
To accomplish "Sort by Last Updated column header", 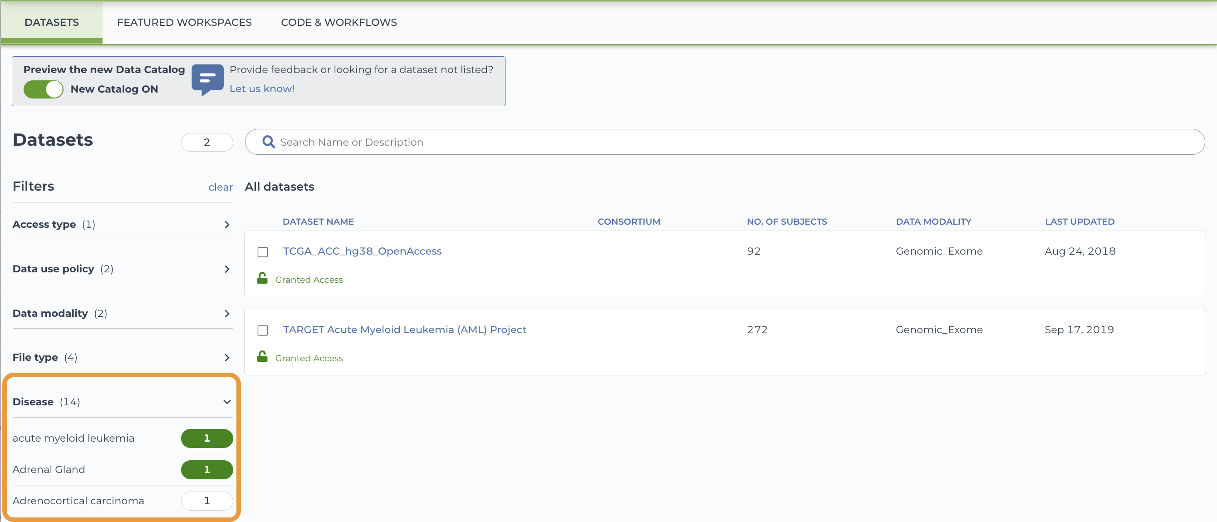I will (1080, 222).
